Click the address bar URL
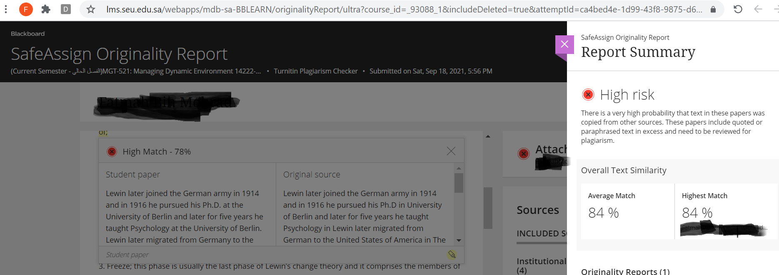This screenshot has width=779, height=275. click(404, 9)
